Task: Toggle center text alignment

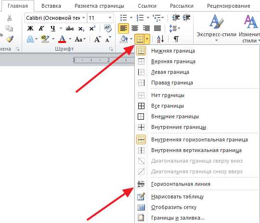Action: tap(135, 28)
